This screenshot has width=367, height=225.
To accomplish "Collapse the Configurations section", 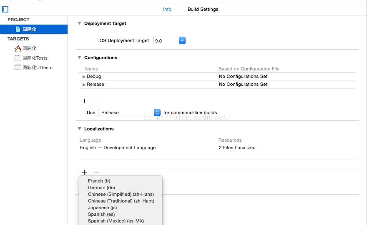I will tap(80, 57).
